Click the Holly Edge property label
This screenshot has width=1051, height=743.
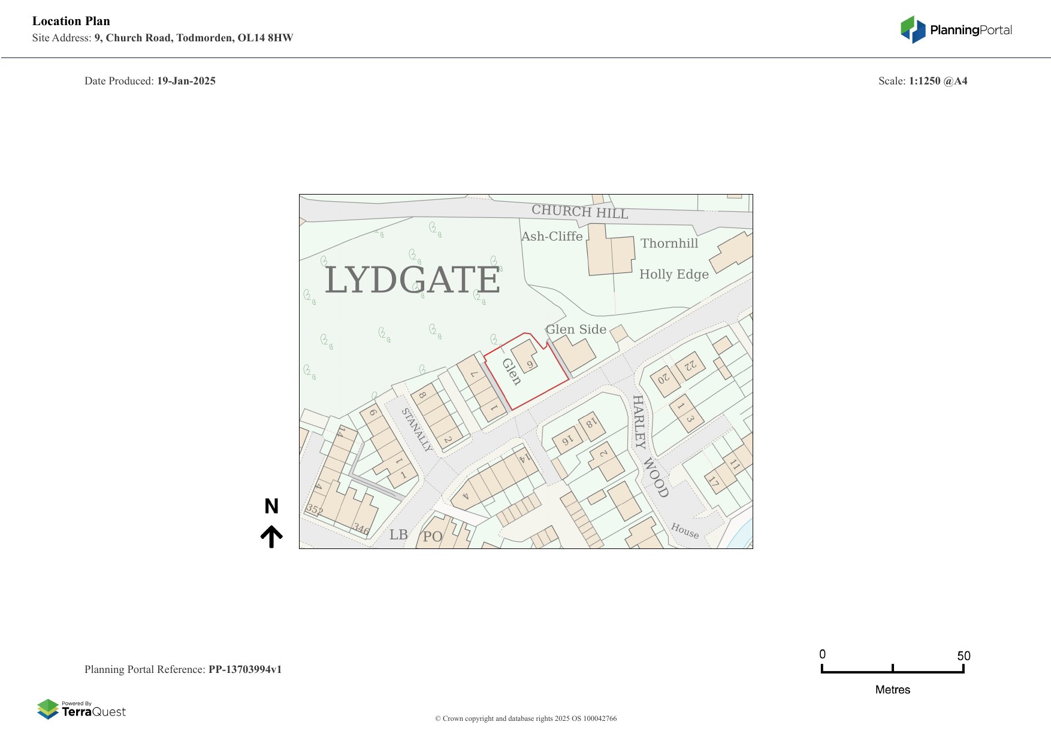click(x=674, y=274)
